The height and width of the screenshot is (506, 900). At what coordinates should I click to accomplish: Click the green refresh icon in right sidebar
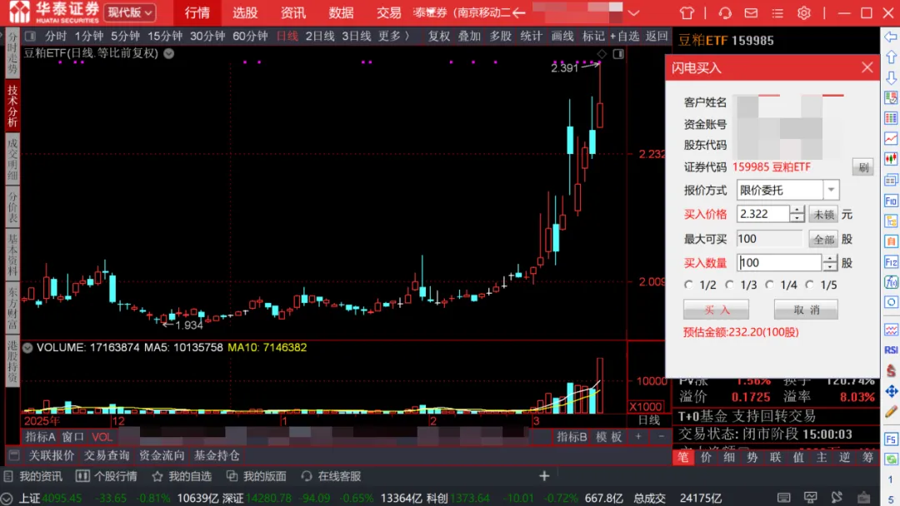(x=891, y=459)
